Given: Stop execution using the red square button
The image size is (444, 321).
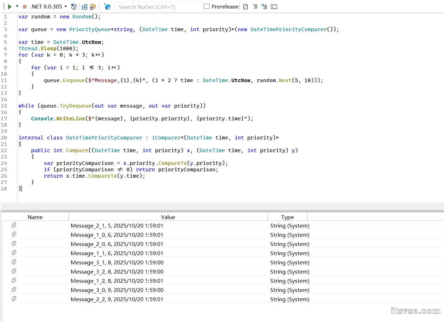Looking at the screenshot, I should point(24,7).
